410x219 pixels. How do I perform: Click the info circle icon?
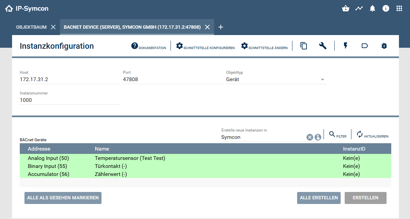[x=386, y=9]
